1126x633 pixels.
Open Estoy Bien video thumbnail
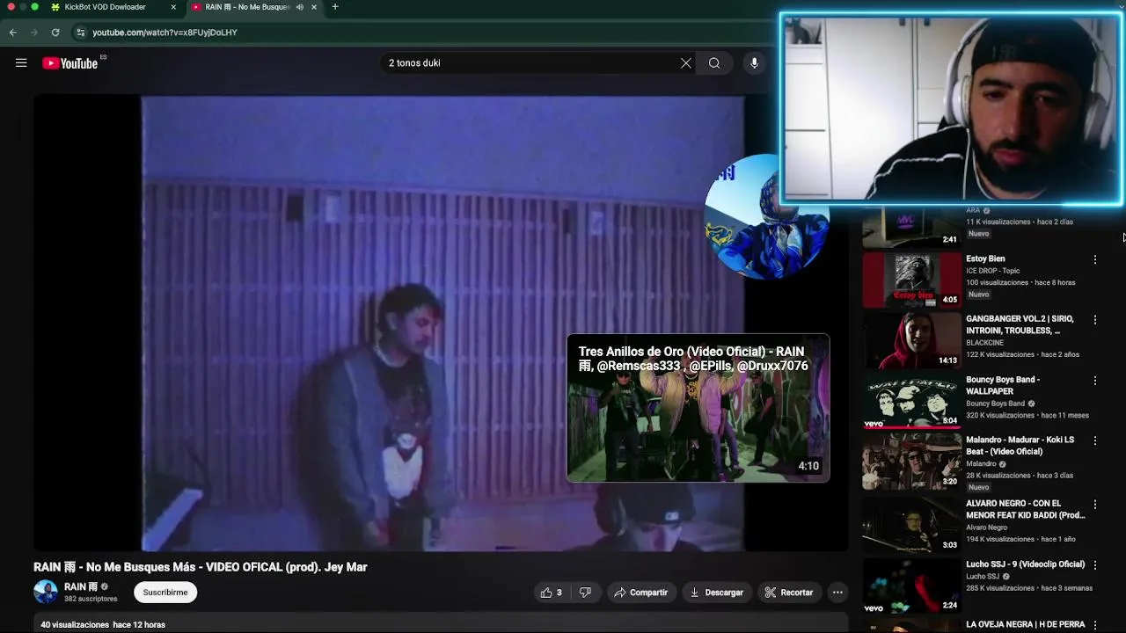click(x=911, y=280)
